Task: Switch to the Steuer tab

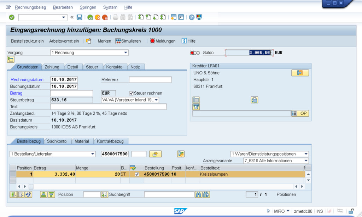Action: pos(92,67)
